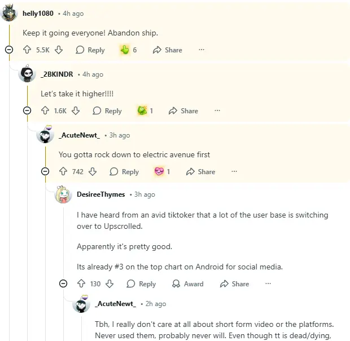350x341 pixels.
Task: Reply to _2BKINDR's comment
Action: click(x=107, y=111)
